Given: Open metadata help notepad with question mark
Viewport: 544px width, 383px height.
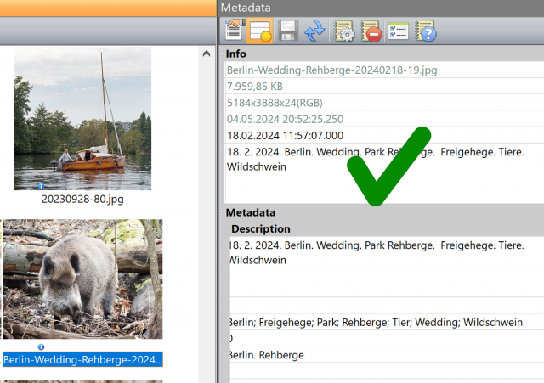Looking at the screenshot, I should [426, 31].
